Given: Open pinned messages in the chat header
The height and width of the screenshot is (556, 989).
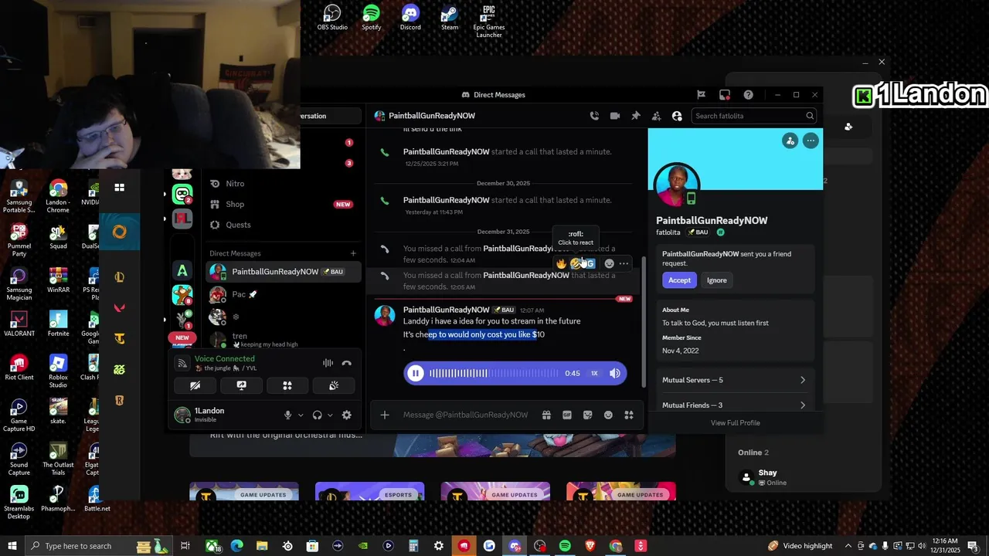Looking at the screenshot, I should tap(635, 116).
